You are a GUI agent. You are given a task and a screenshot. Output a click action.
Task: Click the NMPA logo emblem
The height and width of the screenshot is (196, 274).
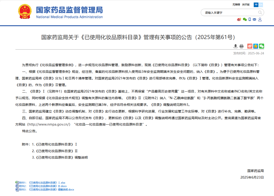coord(25,11)
